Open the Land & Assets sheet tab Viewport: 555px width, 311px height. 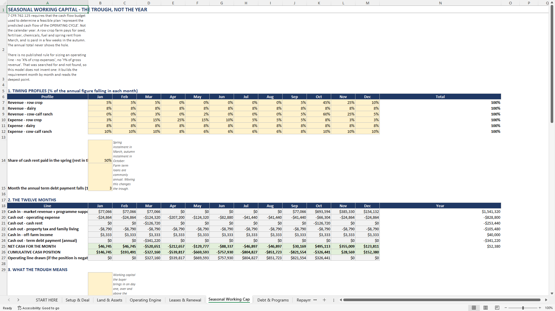coord(109,300)
